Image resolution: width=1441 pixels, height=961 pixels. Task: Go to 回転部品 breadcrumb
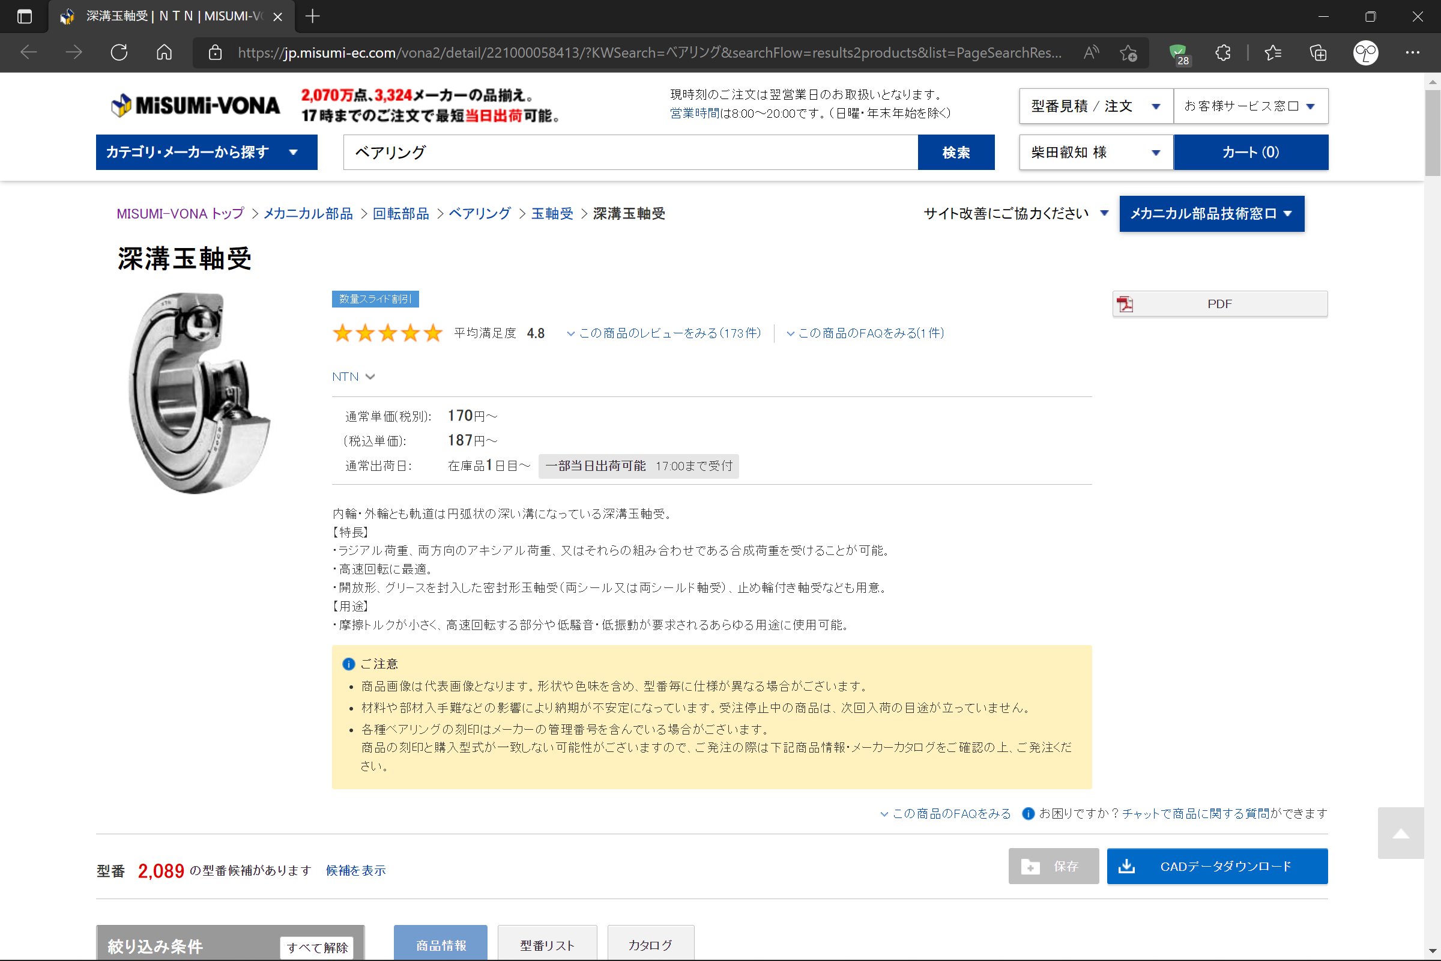[x=400, y=213]
